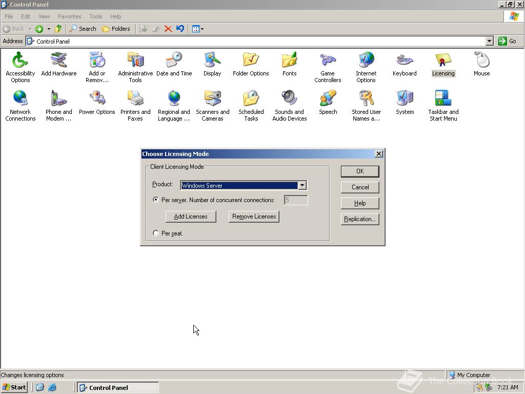Select the Display icon
The image size is (525, 394).
pos(212,64)
